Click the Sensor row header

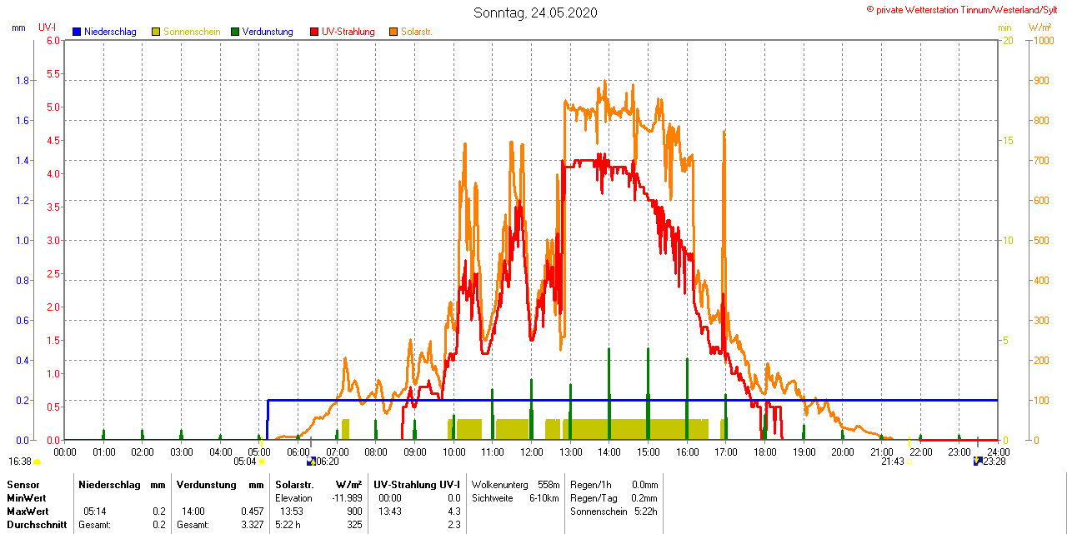[23, 484]
